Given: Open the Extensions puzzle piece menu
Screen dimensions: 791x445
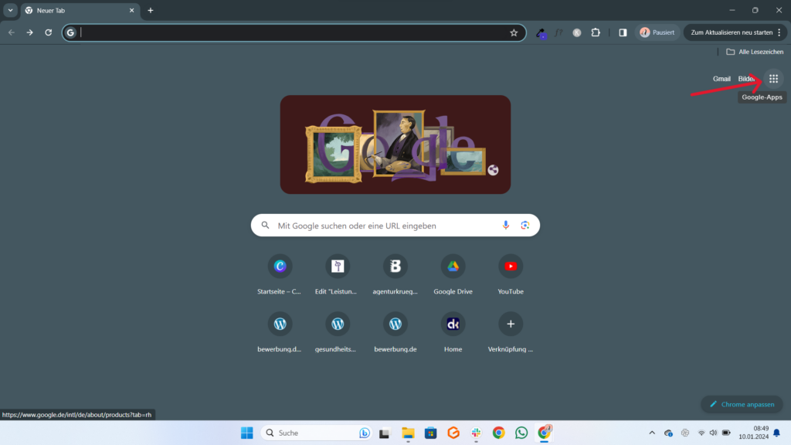Looking at the screenshot, I should click(x=596, y=32).
